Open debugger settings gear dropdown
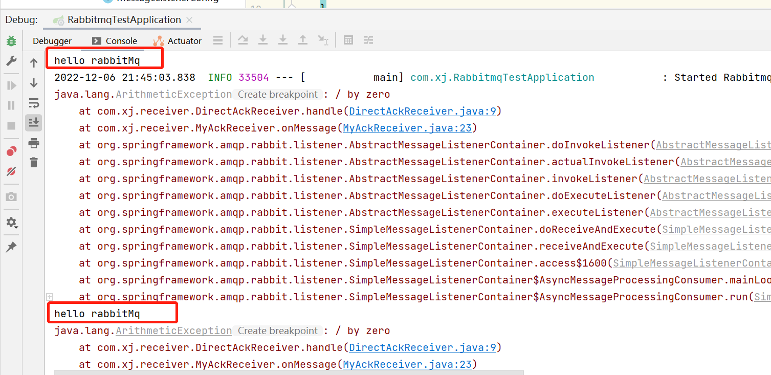 click(11, 223)
